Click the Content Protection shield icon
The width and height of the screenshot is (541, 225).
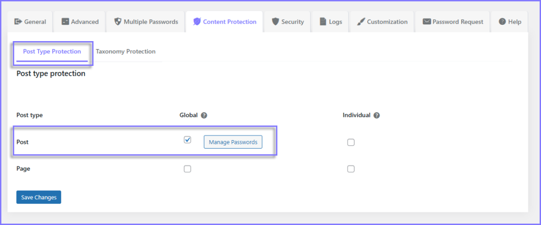coord(197,22)
